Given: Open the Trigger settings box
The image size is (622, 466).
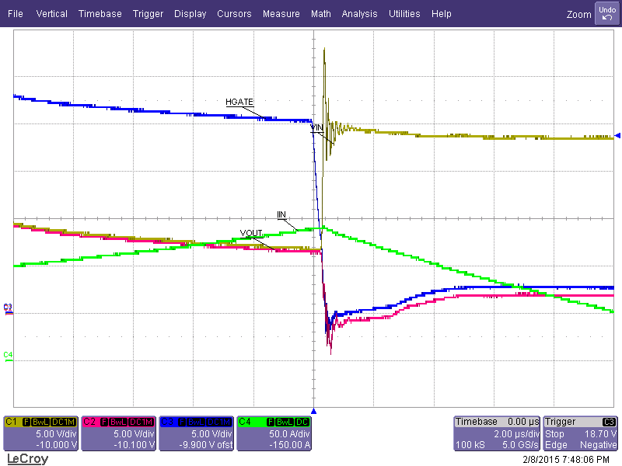Looking at the screenshot, I should 581,433.
